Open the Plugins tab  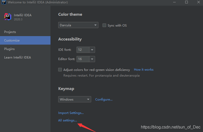(x=25, y=49)
